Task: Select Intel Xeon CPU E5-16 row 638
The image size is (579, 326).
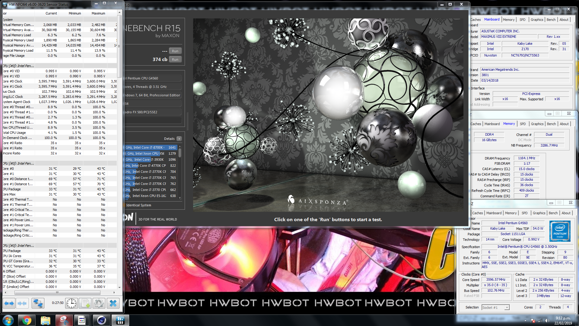Action: pyautogui.click(x=151, y=196)
